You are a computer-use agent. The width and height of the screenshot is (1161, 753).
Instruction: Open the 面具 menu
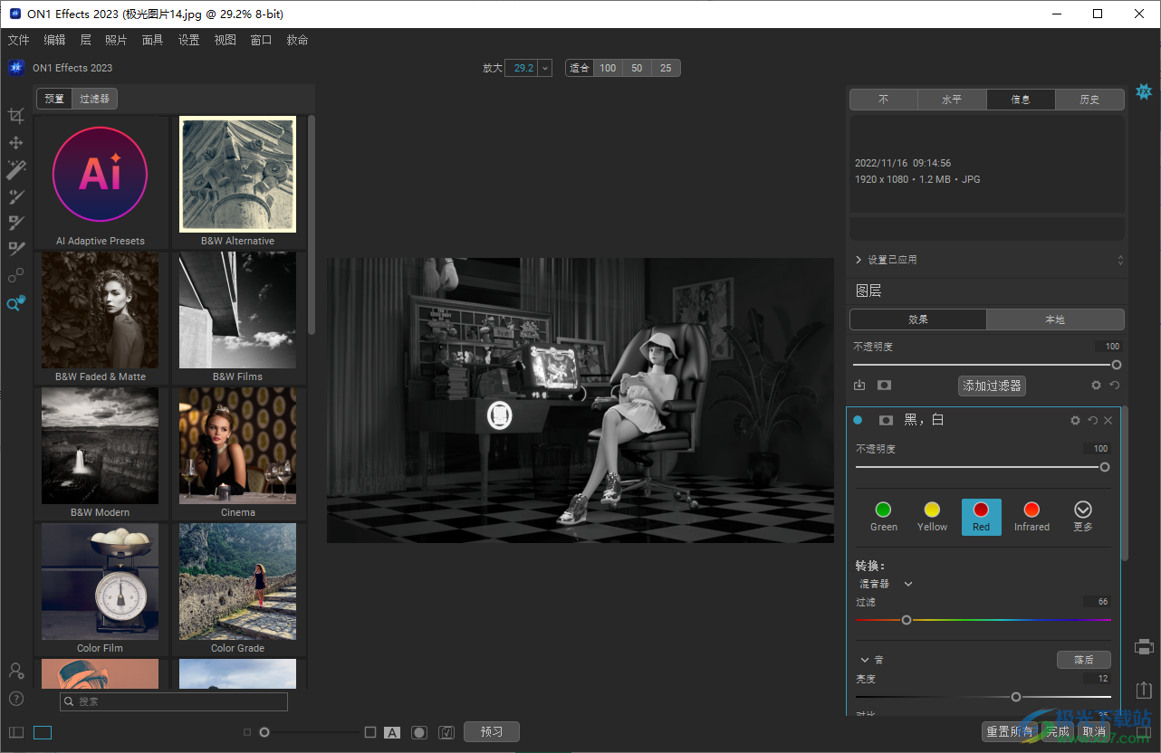[x=152, y=40]
